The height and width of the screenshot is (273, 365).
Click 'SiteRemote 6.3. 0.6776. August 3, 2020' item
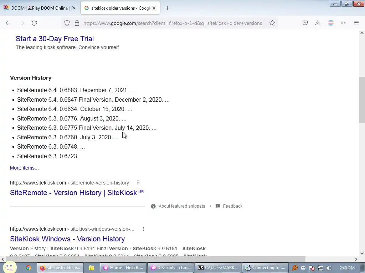pyautogui.click(x=72, y=118)
